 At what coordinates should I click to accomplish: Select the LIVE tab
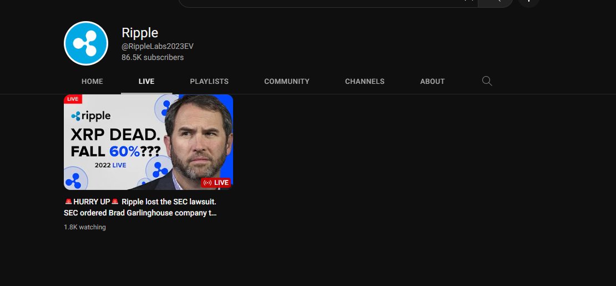pos(147,82)
